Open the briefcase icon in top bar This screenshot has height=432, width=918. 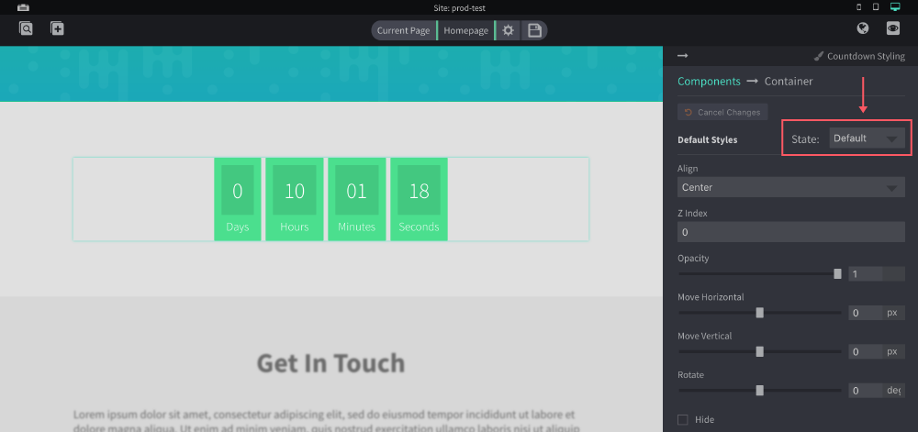point(24,7)
